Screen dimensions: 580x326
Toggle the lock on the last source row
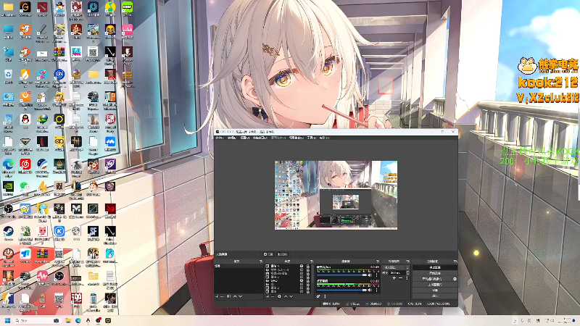pyautogui.click(x=308, y=291)
